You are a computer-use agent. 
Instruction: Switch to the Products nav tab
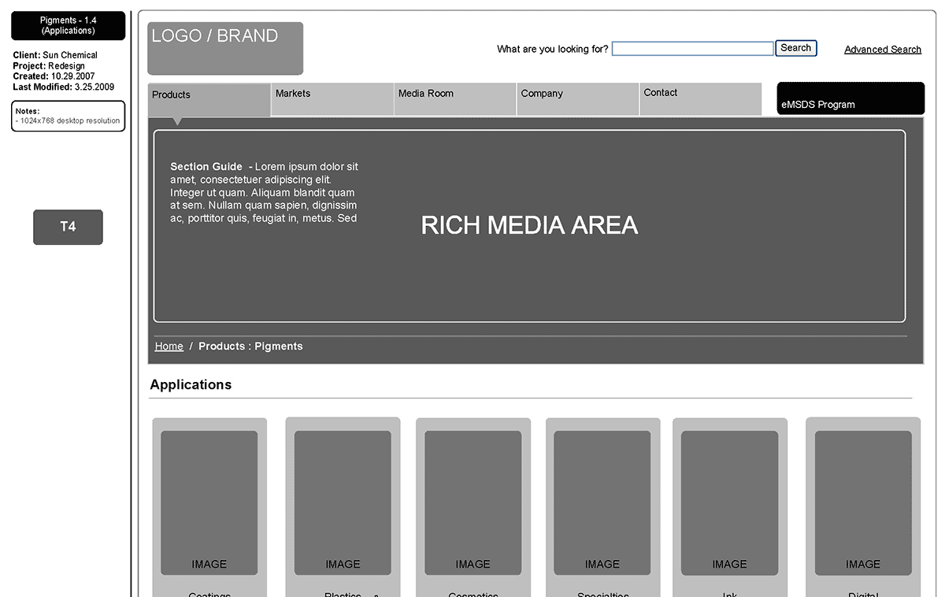pos(209,99)
